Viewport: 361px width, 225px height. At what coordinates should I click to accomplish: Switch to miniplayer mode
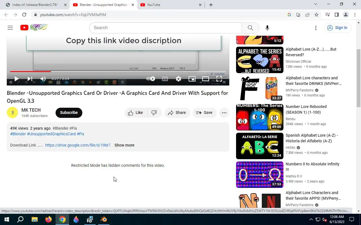click(192, 79)
